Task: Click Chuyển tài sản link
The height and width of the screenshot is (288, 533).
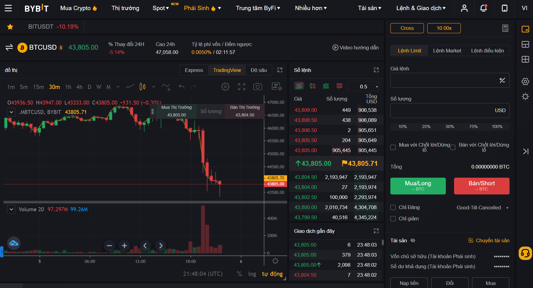Action: [489, 241]
